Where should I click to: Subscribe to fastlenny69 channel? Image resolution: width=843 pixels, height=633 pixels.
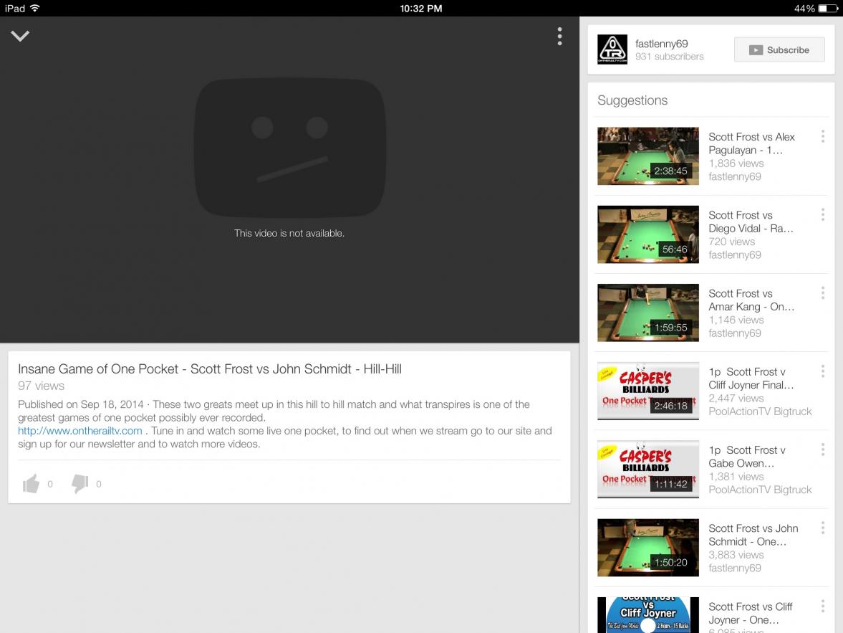pyautogui.click(x=779, y=50)
